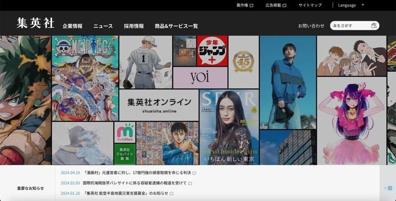
Task: Click the Manga Mee logo tile
Action: (125, 133)
